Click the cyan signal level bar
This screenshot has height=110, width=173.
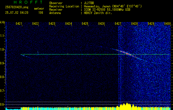tap(13, 109)
